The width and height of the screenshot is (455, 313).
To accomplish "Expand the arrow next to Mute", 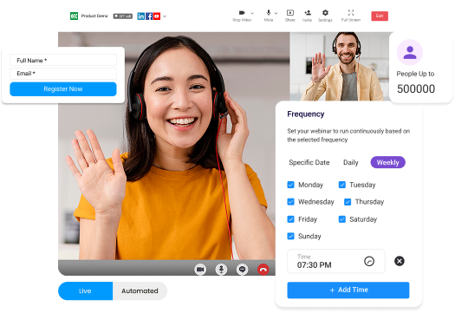I will pyautogui.click(x=276, y=13).
